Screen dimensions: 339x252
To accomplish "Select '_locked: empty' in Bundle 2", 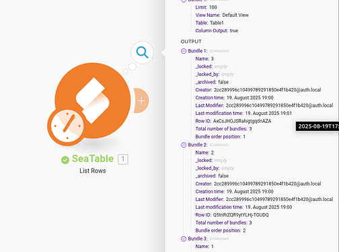I will [211, 161].
